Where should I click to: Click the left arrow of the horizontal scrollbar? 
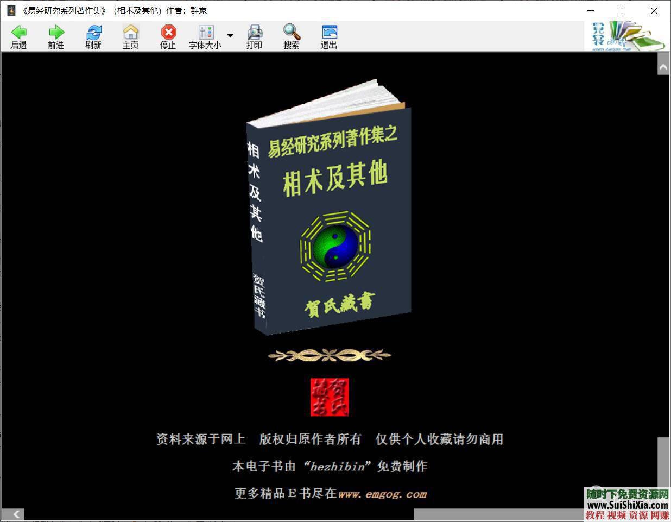click(15, 514)
